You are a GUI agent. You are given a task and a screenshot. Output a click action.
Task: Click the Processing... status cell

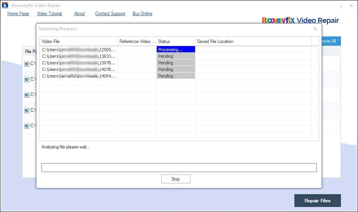pos(176,50)
